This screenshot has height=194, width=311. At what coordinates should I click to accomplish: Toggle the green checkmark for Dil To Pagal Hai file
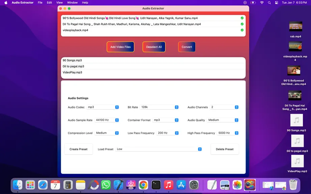[x=242, y=24]
